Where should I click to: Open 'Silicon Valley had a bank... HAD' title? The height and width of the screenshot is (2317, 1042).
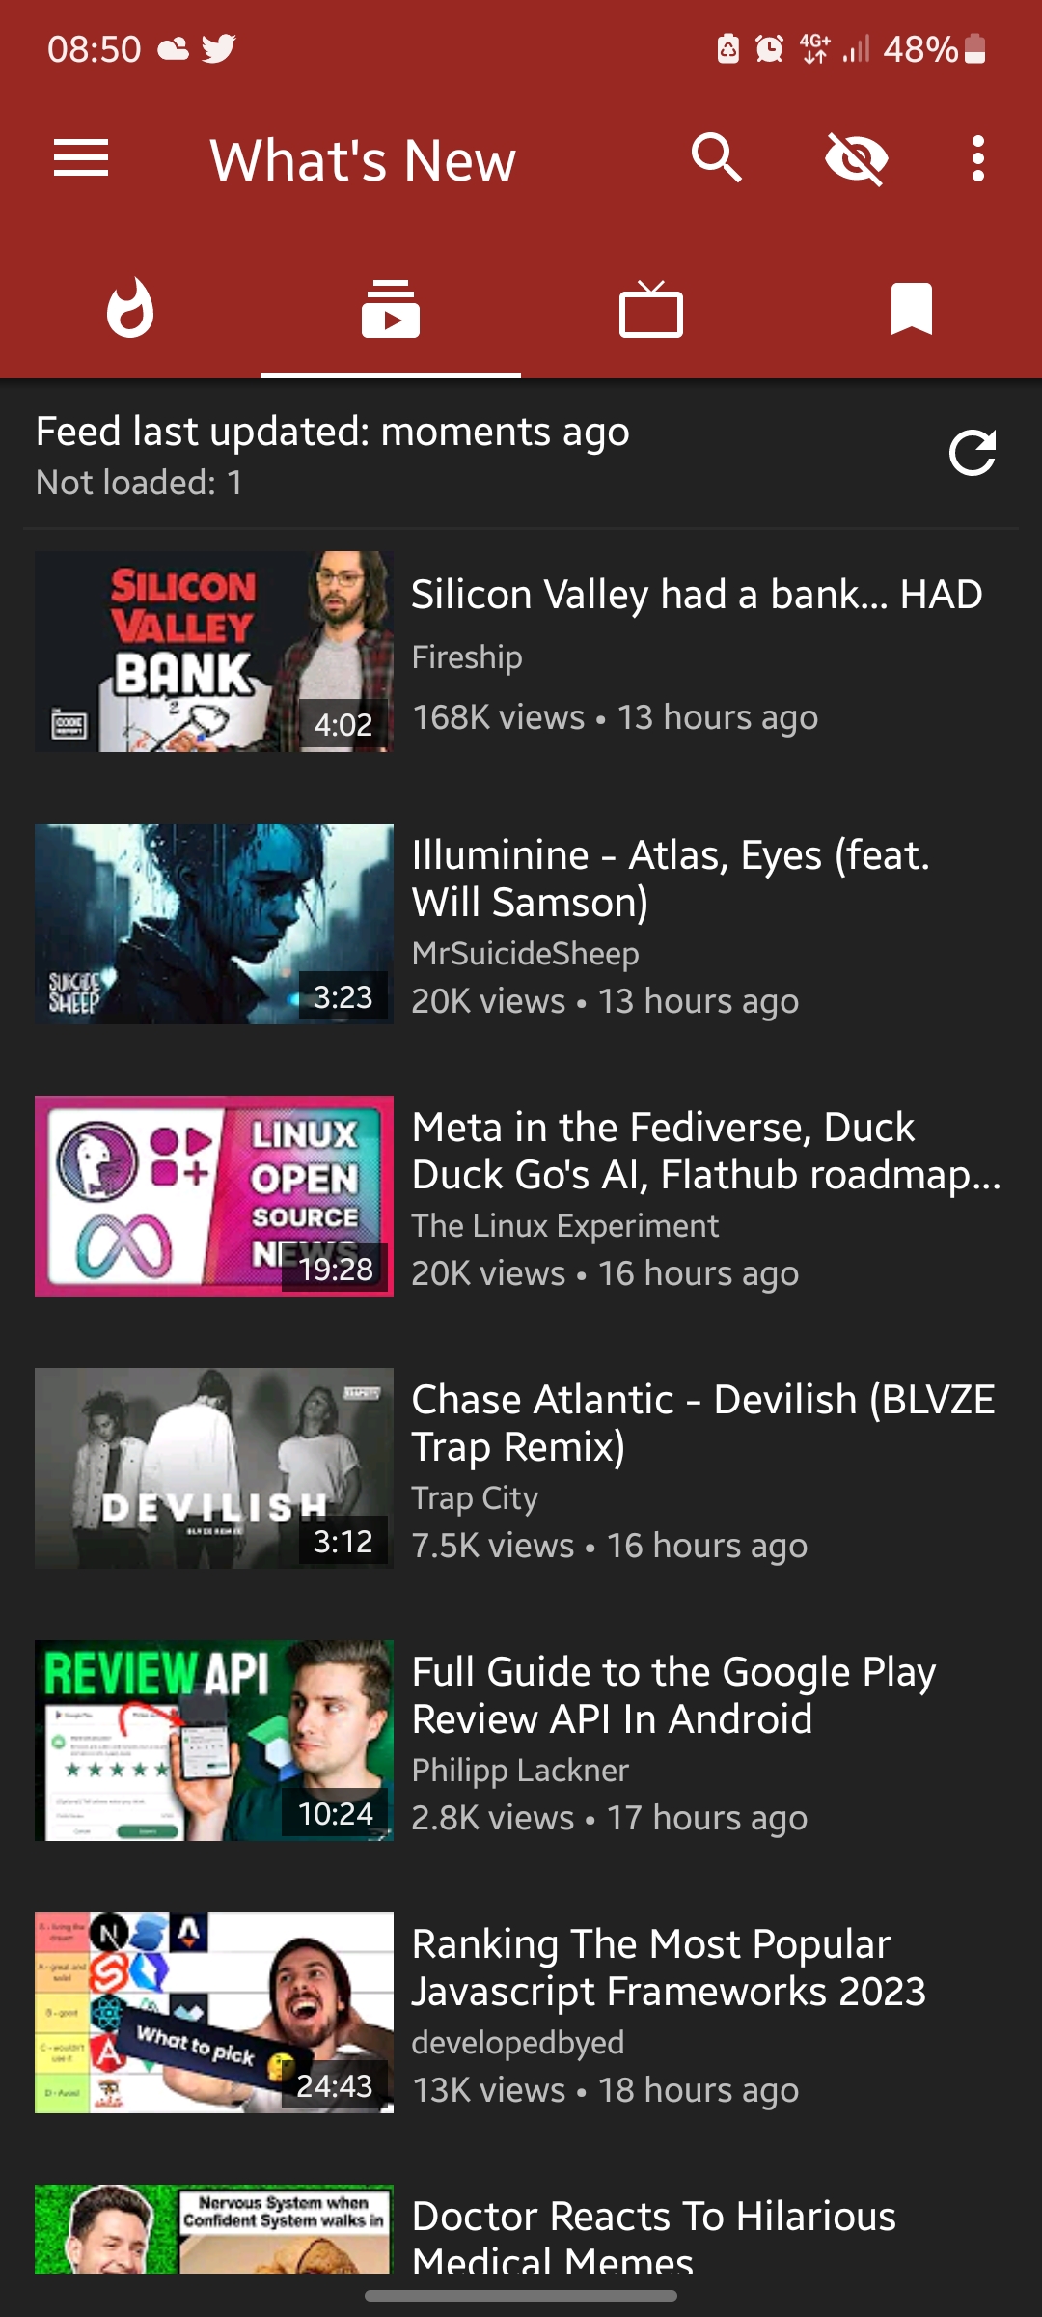[697, 595]
